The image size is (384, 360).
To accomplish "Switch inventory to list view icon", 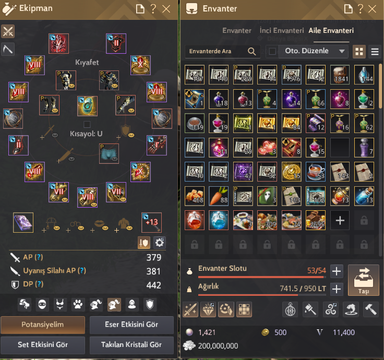I will pyautogui.click(x=375, y=52).
